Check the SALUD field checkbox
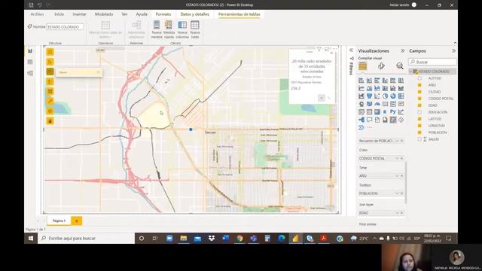This screenshot has height=271, width=482. [x=419, y=139]
